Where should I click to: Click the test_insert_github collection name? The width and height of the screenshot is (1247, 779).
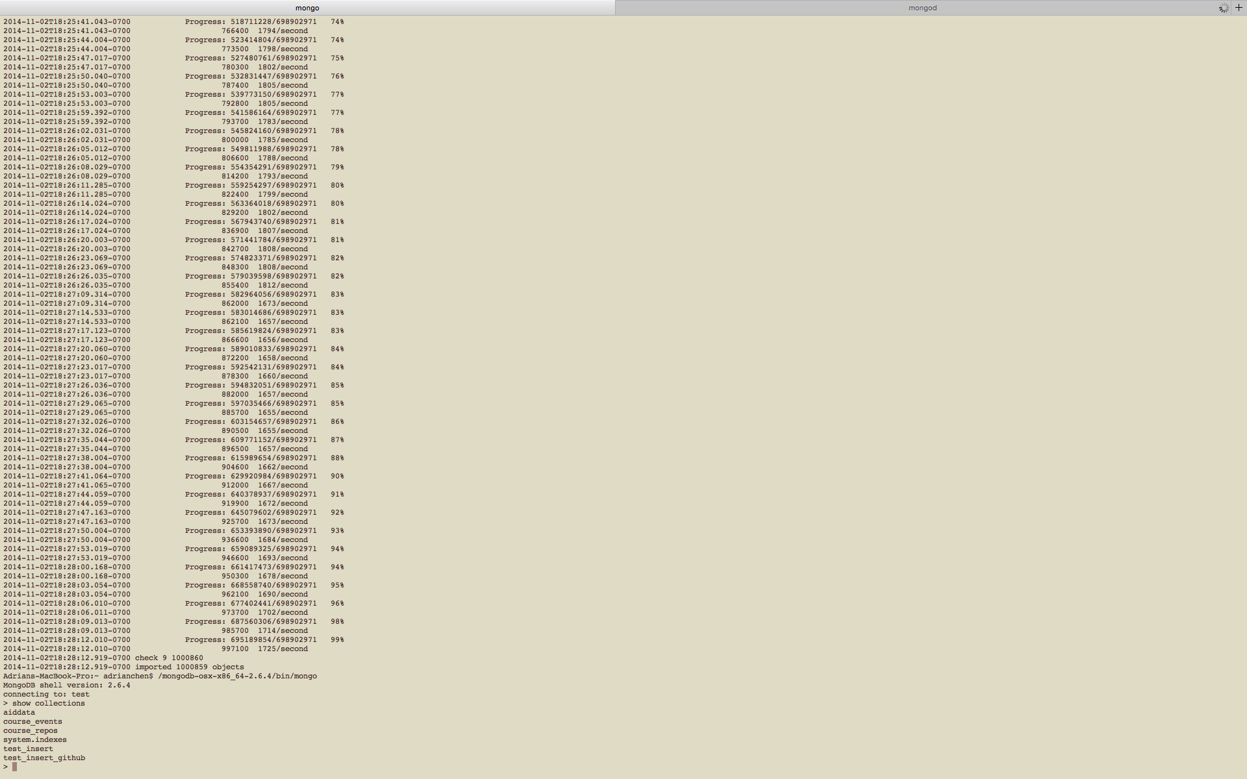point(44,758)
